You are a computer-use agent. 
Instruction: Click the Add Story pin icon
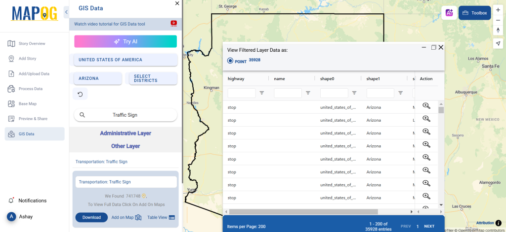(x=11, y=59)
